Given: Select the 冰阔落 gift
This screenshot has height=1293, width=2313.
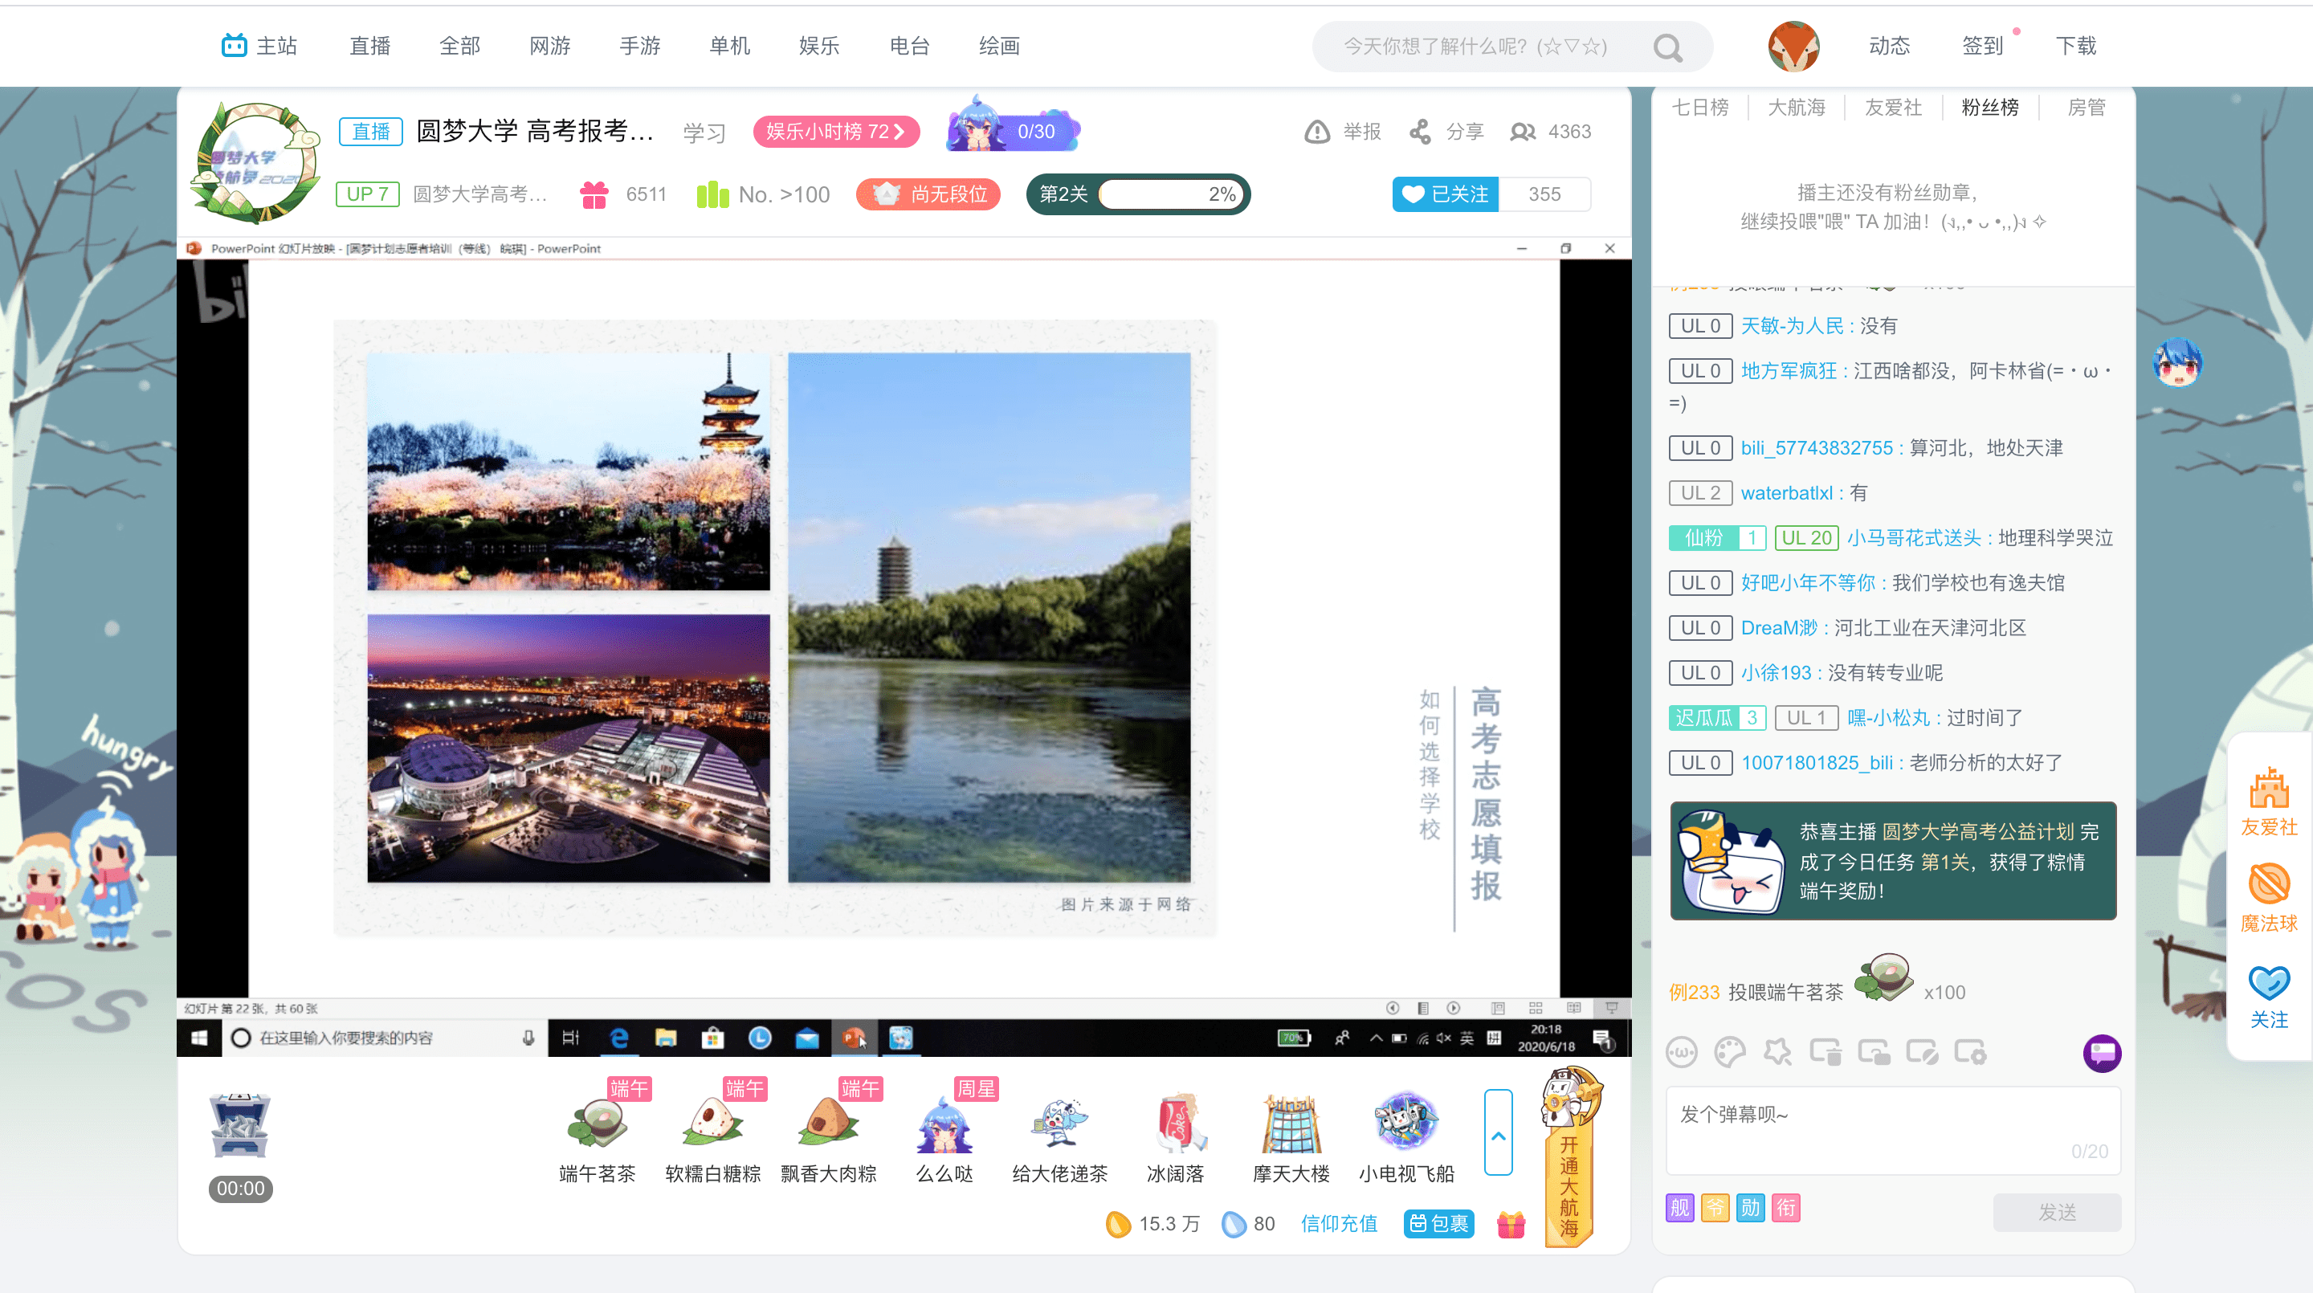Looking at the screenshot, I should pos(1175,1136).
